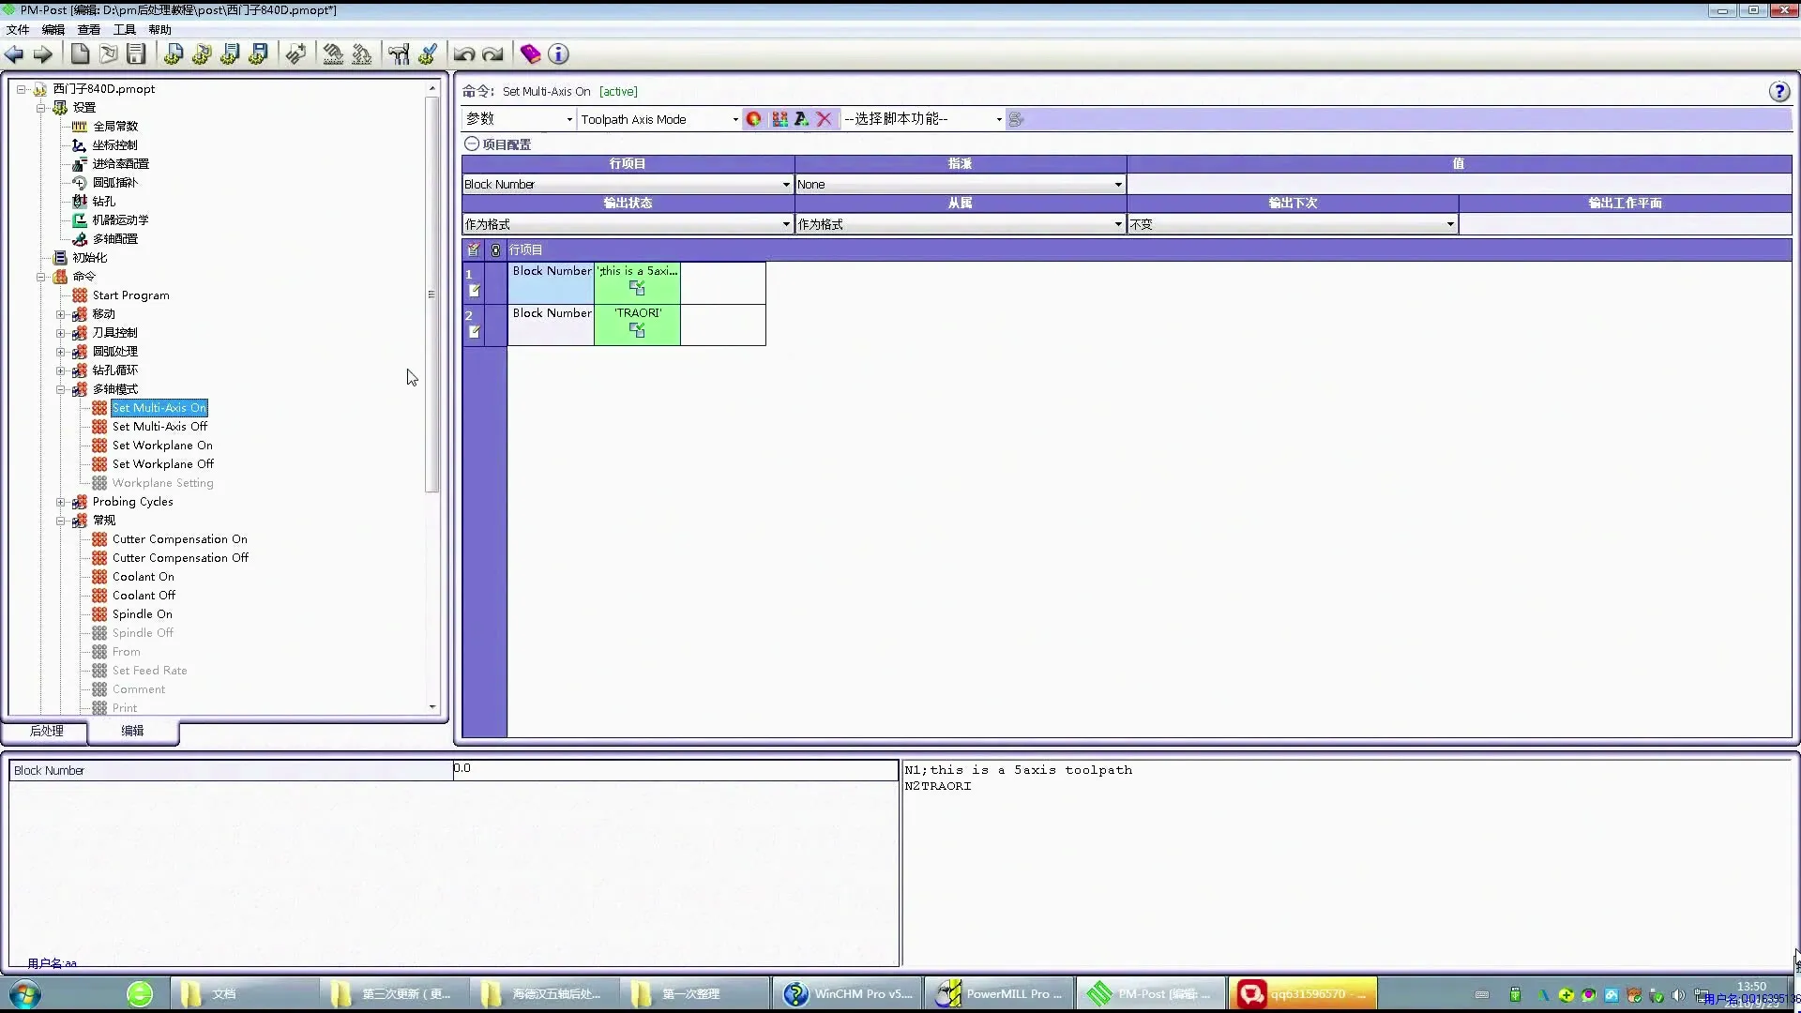Open the Toolpath Axis Mode dropdown
1801x1013 pixels.
[x=734, y=120]
